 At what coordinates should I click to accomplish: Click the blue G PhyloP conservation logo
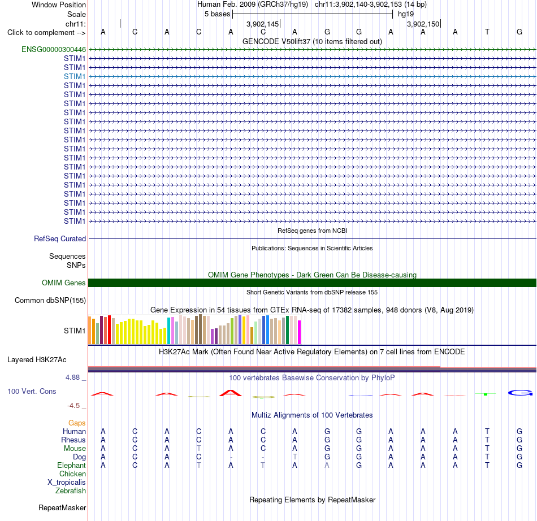click(520, 393)
